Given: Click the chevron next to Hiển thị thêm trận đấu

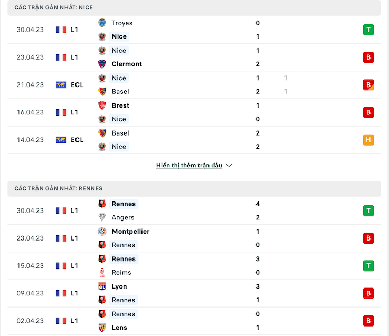Looking at the screenshot, I should [229, 165].
